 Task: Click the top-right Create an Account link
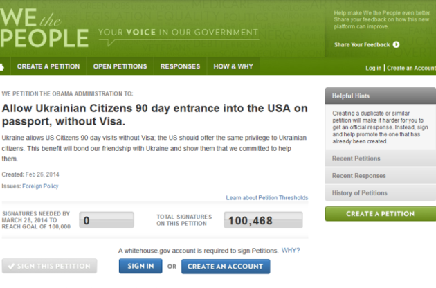pos(411,68)
